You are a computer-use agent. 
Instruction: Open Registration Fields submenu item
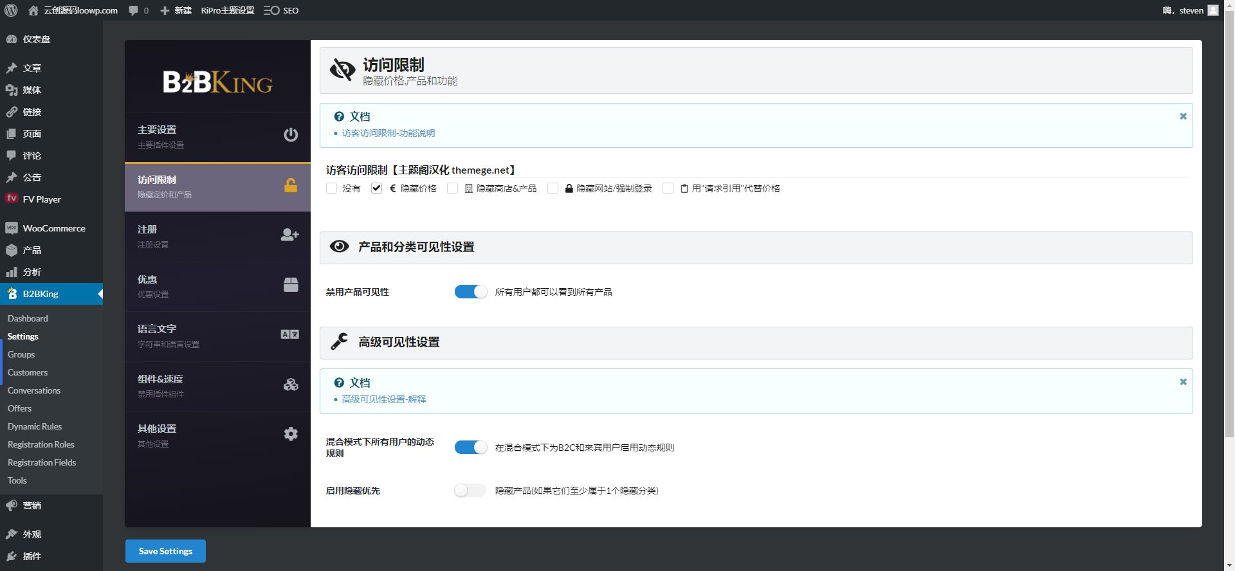[x=42, y=462]
